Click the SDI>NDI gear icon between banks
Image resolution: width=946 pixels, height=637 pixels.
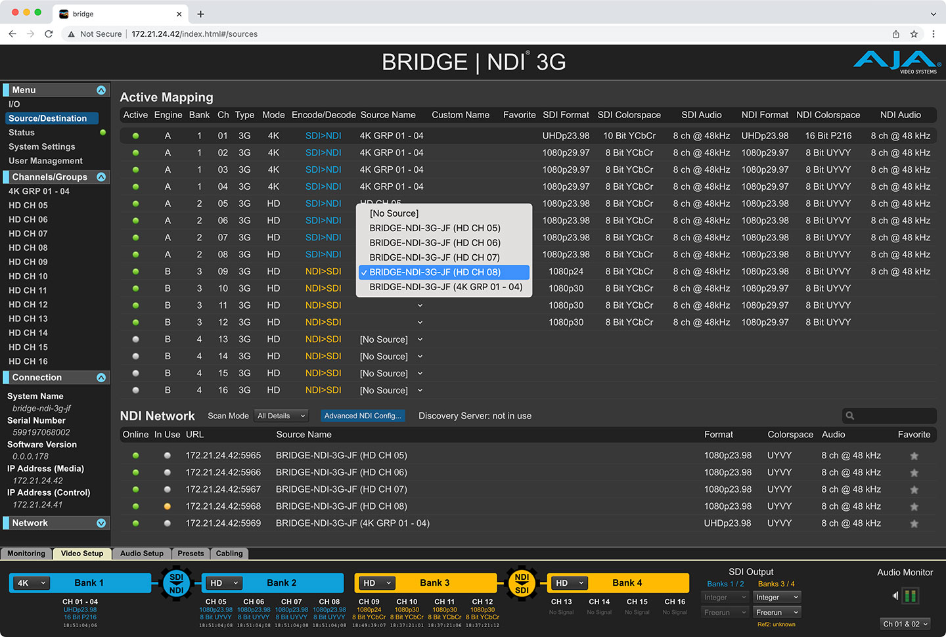pyautogui.click(x=176, y=583)
